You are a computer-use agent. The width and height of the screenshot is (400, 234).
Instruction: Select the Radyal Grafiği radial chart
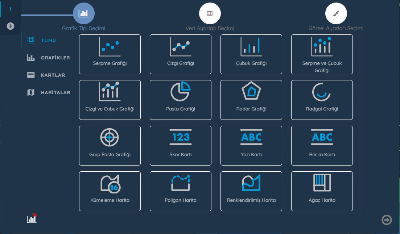322,100
